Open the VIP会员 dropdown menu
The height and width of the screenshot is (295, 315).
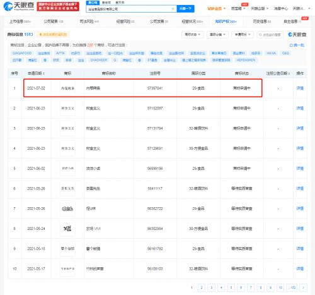pyautogui.click(x=216, y=9)
